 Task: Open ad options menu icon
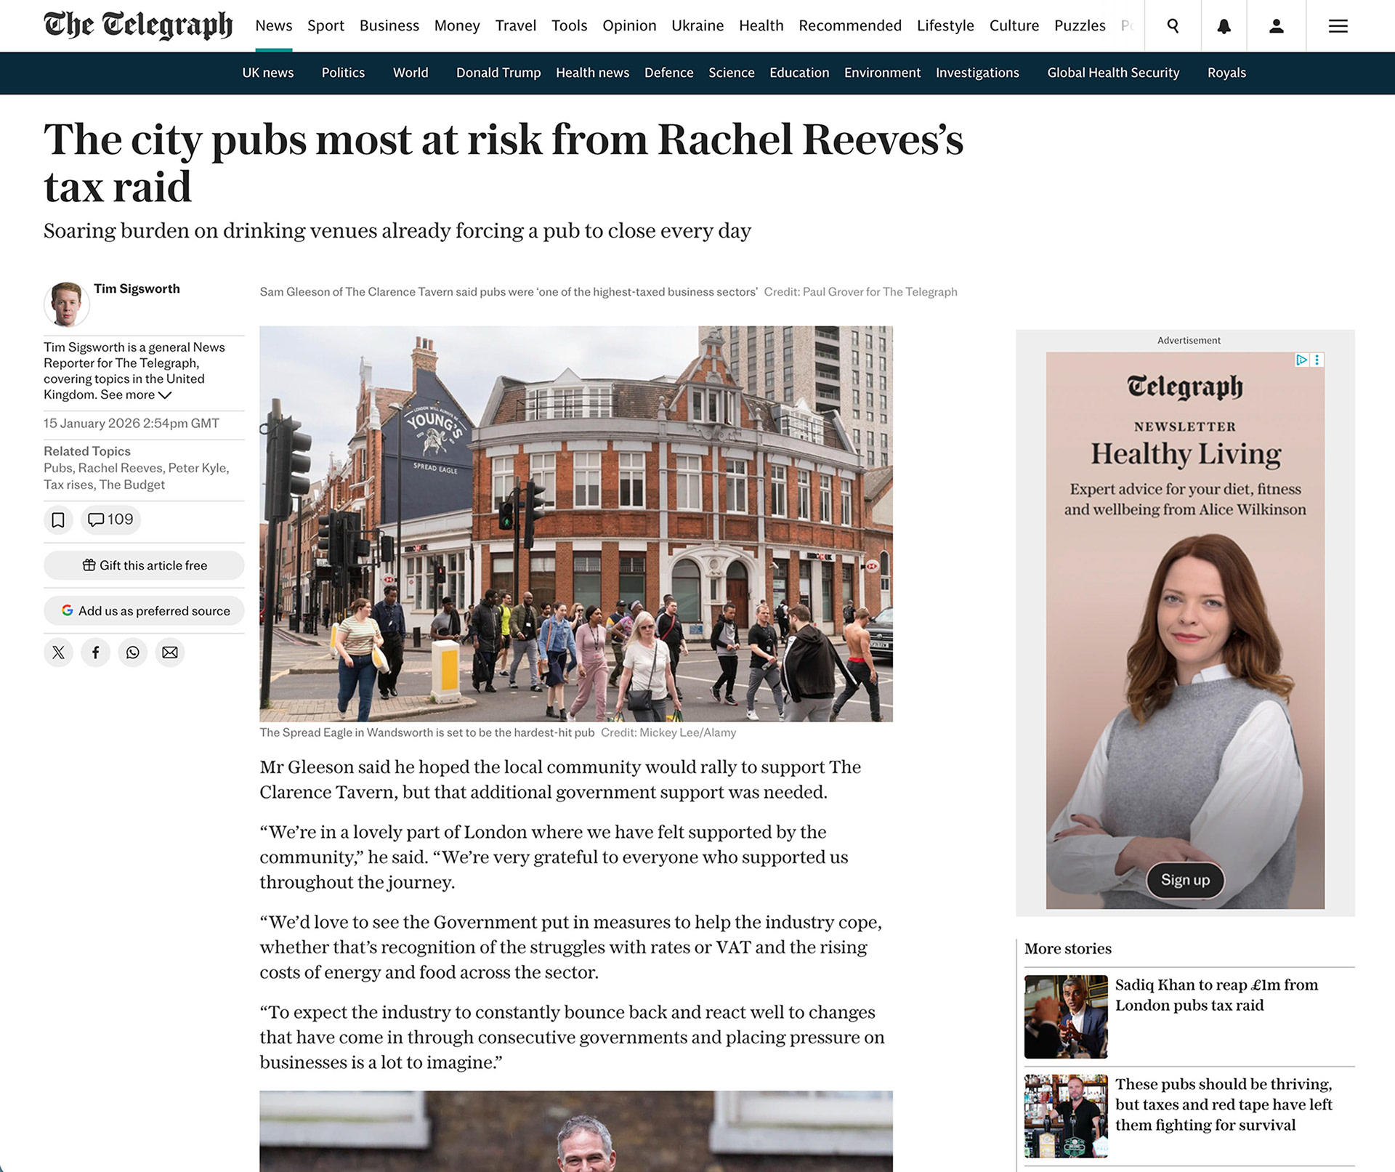tap(1317, 360)
